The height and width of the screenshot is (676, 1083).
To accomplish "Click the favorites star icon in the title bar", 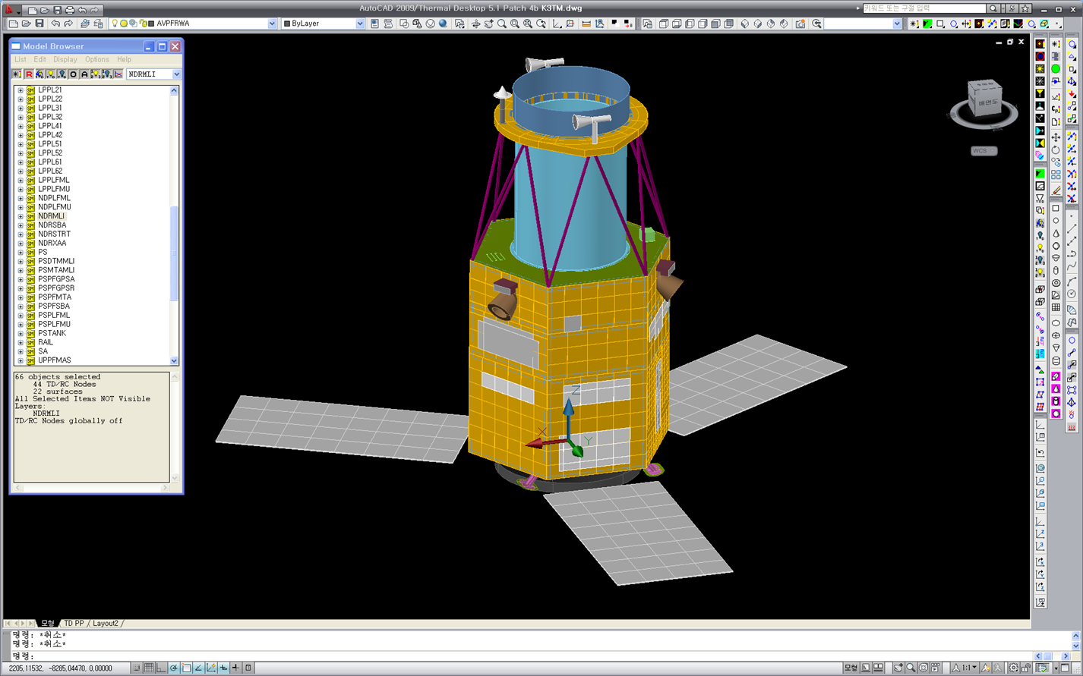I will point(1025,9).
